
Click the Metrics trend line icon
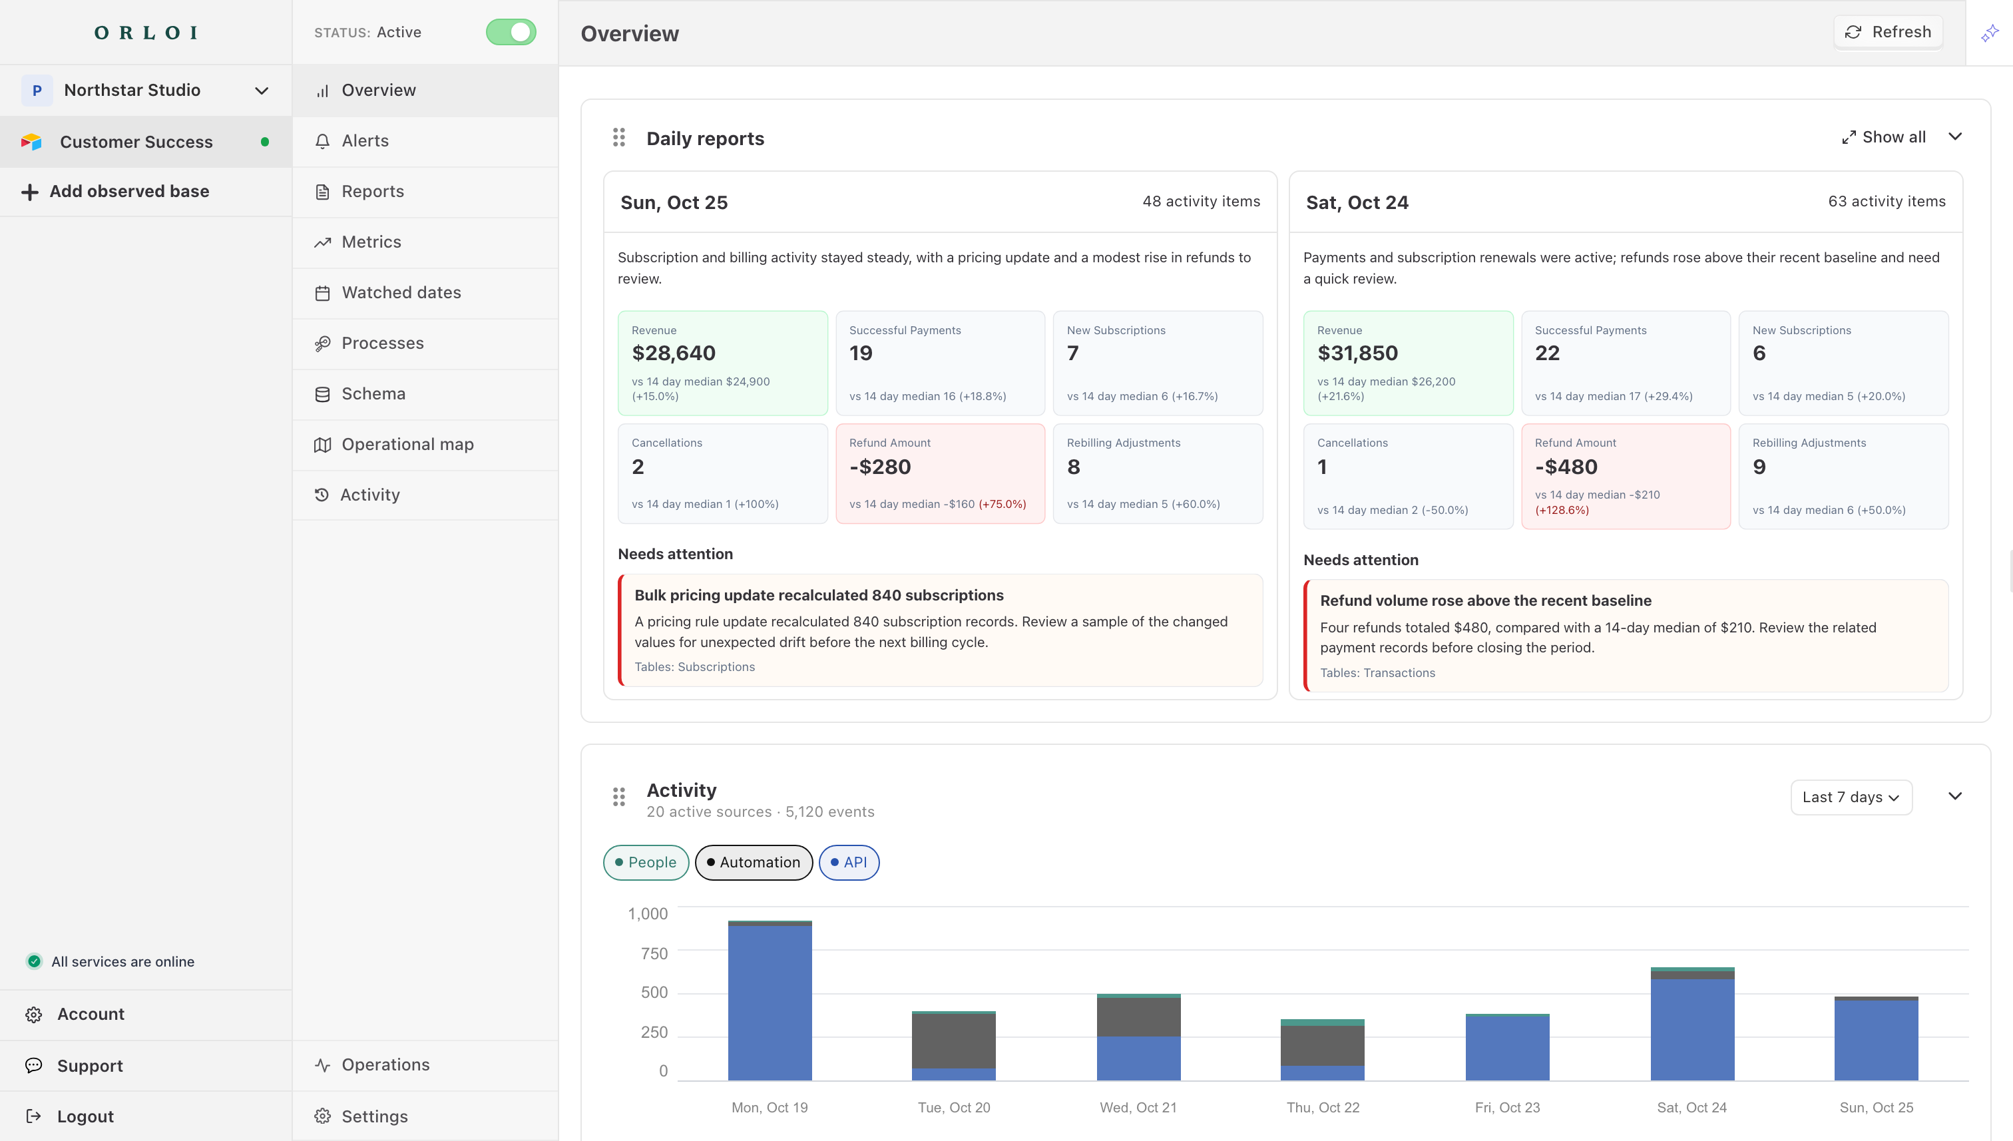[322, 242]
